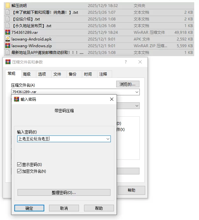Select file name laowang-Android.apk
This screenshot has width=199, height=220.
pyautogui.click(x=32, y=39)
